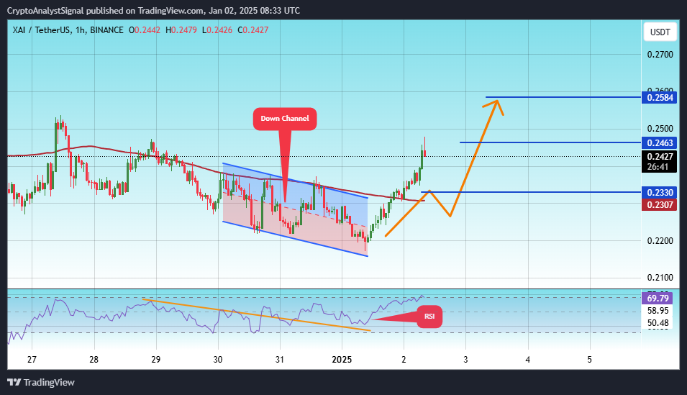Click the date label 28 on time axis
This screenshot has width=687, height=395.
(94, 360)
